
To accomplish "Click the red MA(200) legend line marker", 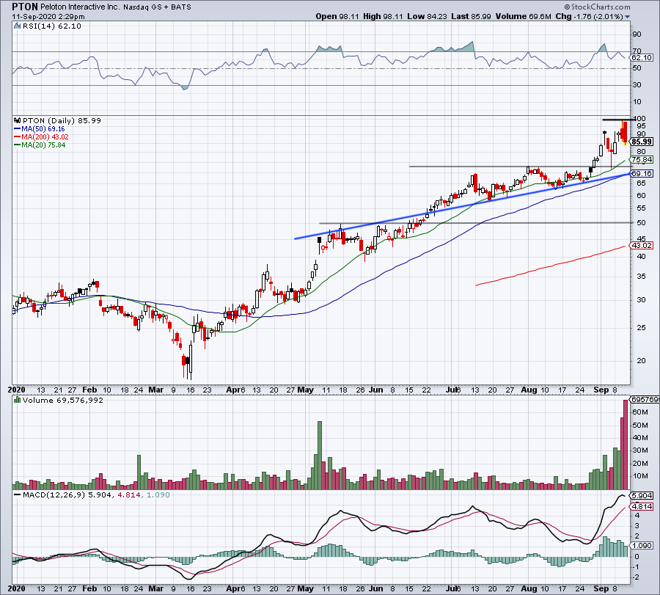I will pos(18,137).
